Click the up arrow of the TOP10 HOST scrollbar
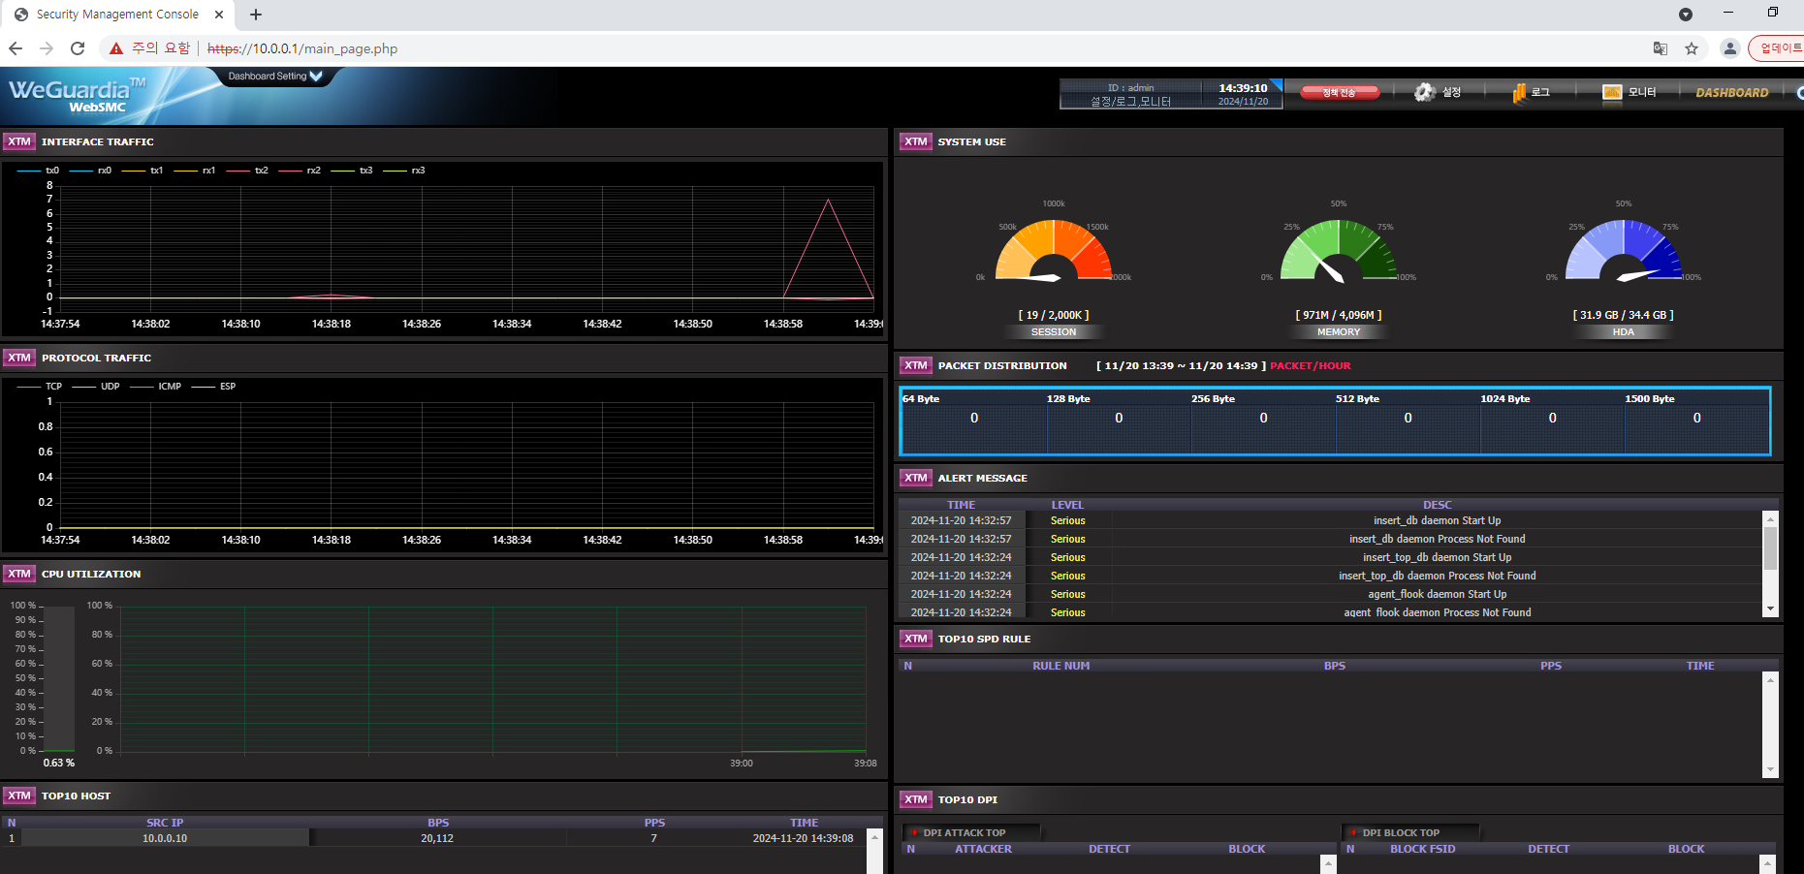 pyautogui.click(x=874, y=837)
